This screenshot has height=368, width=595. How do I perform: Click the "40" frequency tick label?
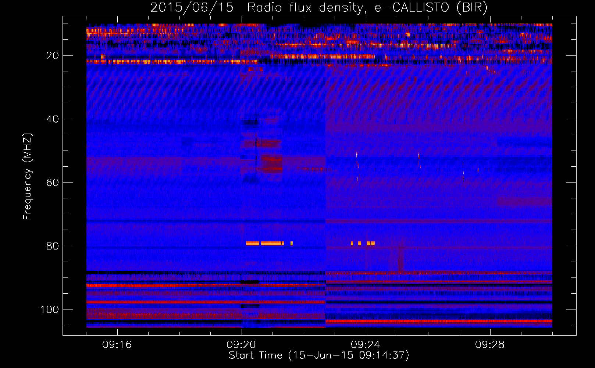(53, 119)
